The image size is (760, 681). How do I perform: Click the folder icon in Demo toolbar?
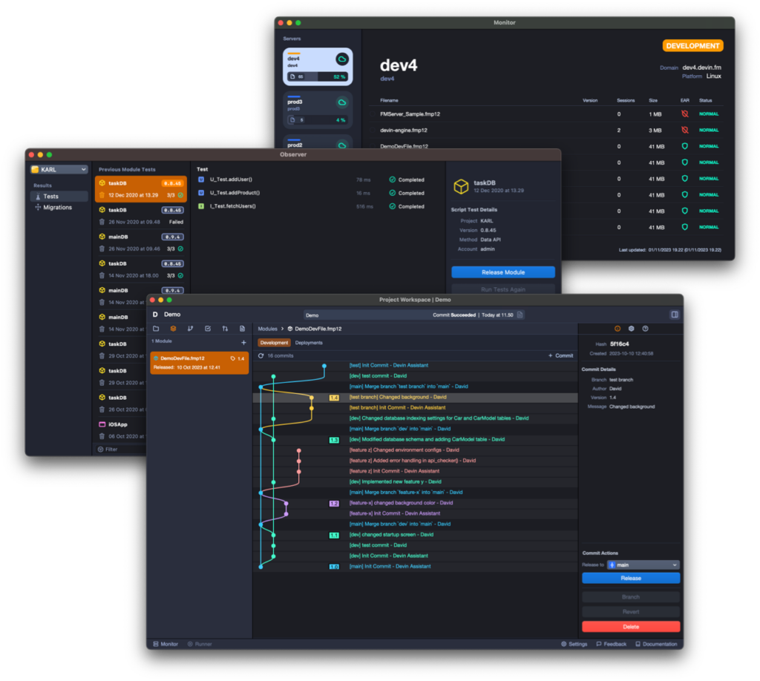tap(156, 329)
